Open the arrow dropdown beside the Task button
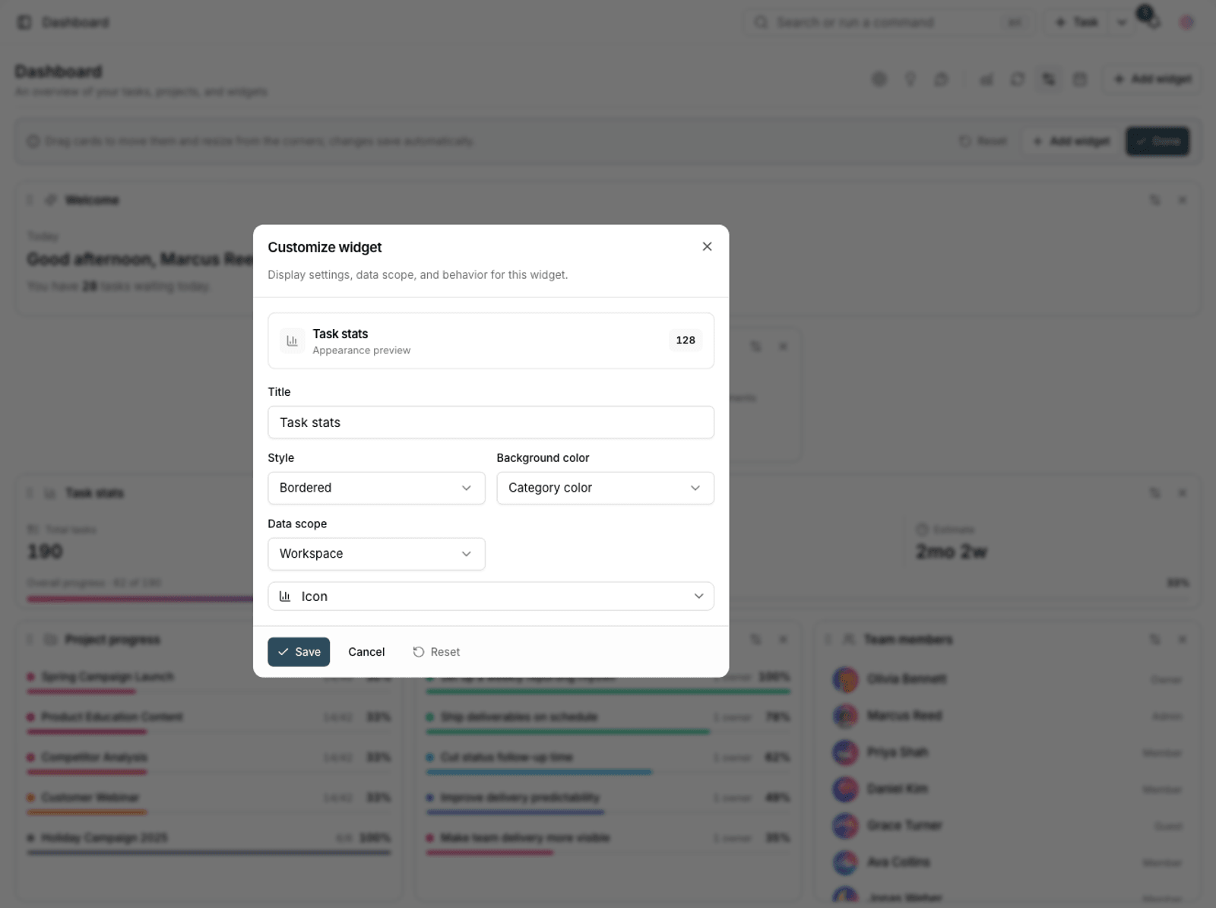1216x908 pixels. (1122, 23)
